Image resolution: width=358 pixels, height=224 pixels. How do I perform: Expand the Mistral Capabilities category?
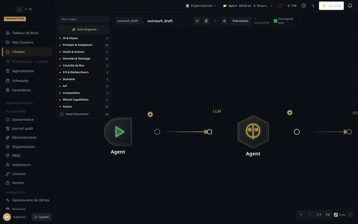(x=84, y=100)
